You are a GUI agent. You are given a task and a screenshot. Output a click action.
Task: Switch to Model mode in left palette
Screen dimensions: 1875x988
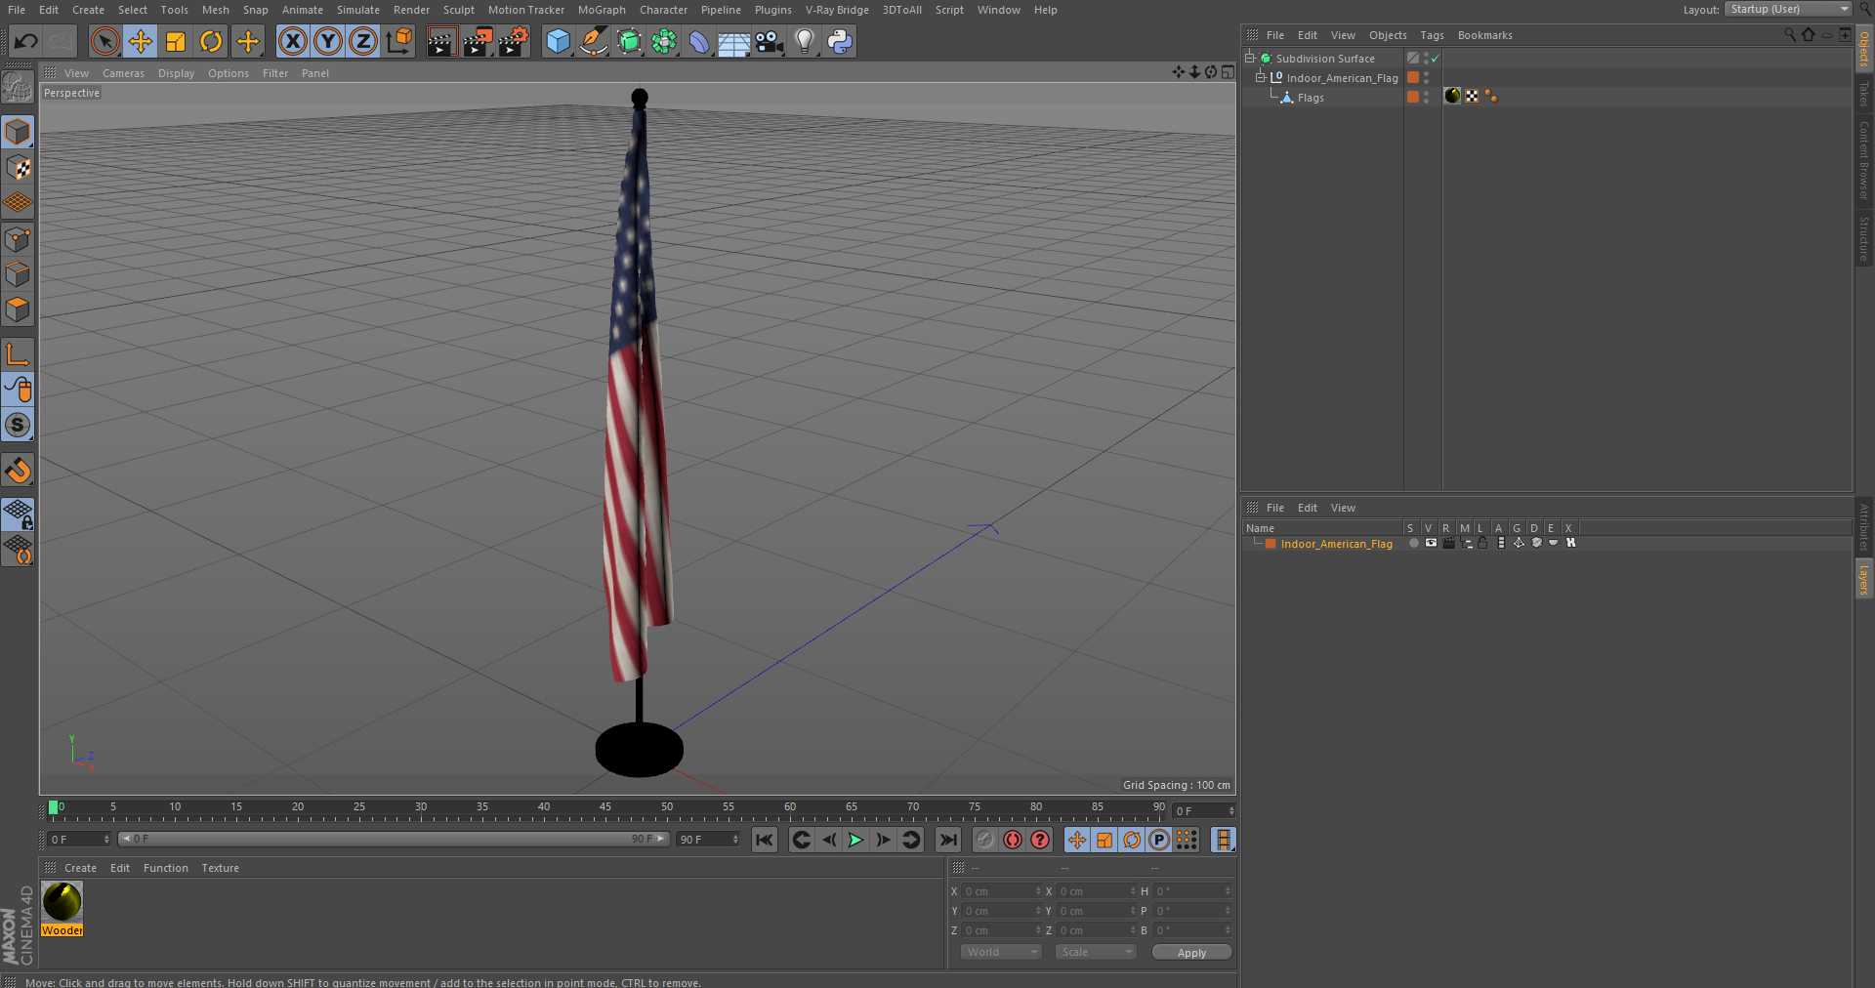(x=18, y=132)
